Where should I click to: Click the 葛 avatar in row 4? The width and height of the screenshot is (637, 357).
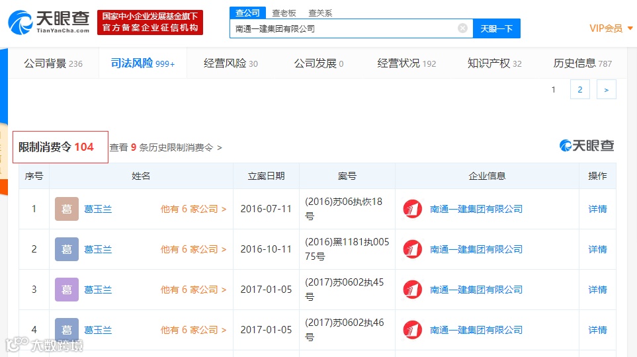tap(67, 330)
